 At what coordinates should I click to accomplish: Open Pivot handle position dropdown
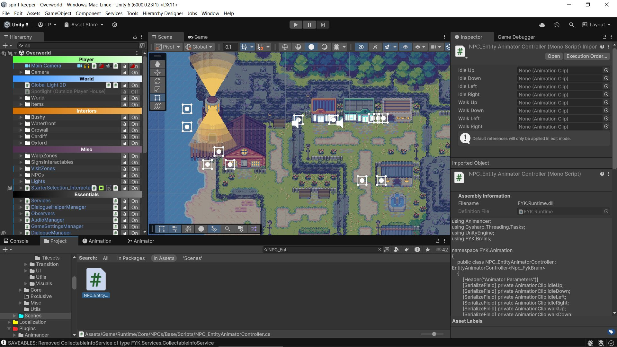(168, 47)
